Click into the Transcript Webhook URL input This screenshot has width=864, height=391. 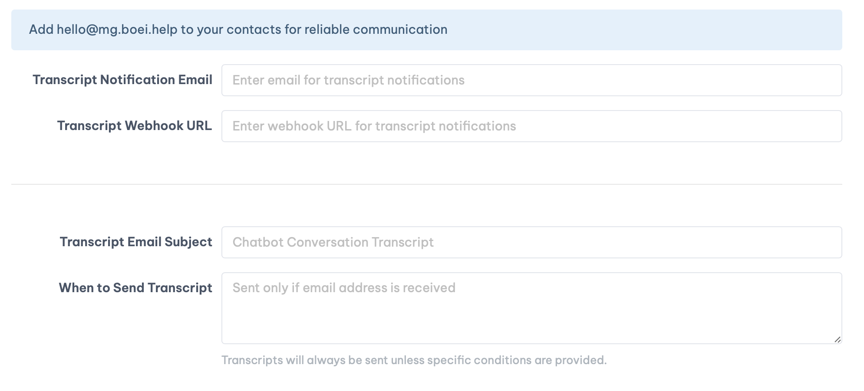pyautogui.click(x=531, y=126)
